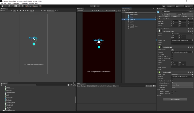The height and width of the screenshot is (113, 194).
Task: Click the Pause button
Action: tap(95, 6)
